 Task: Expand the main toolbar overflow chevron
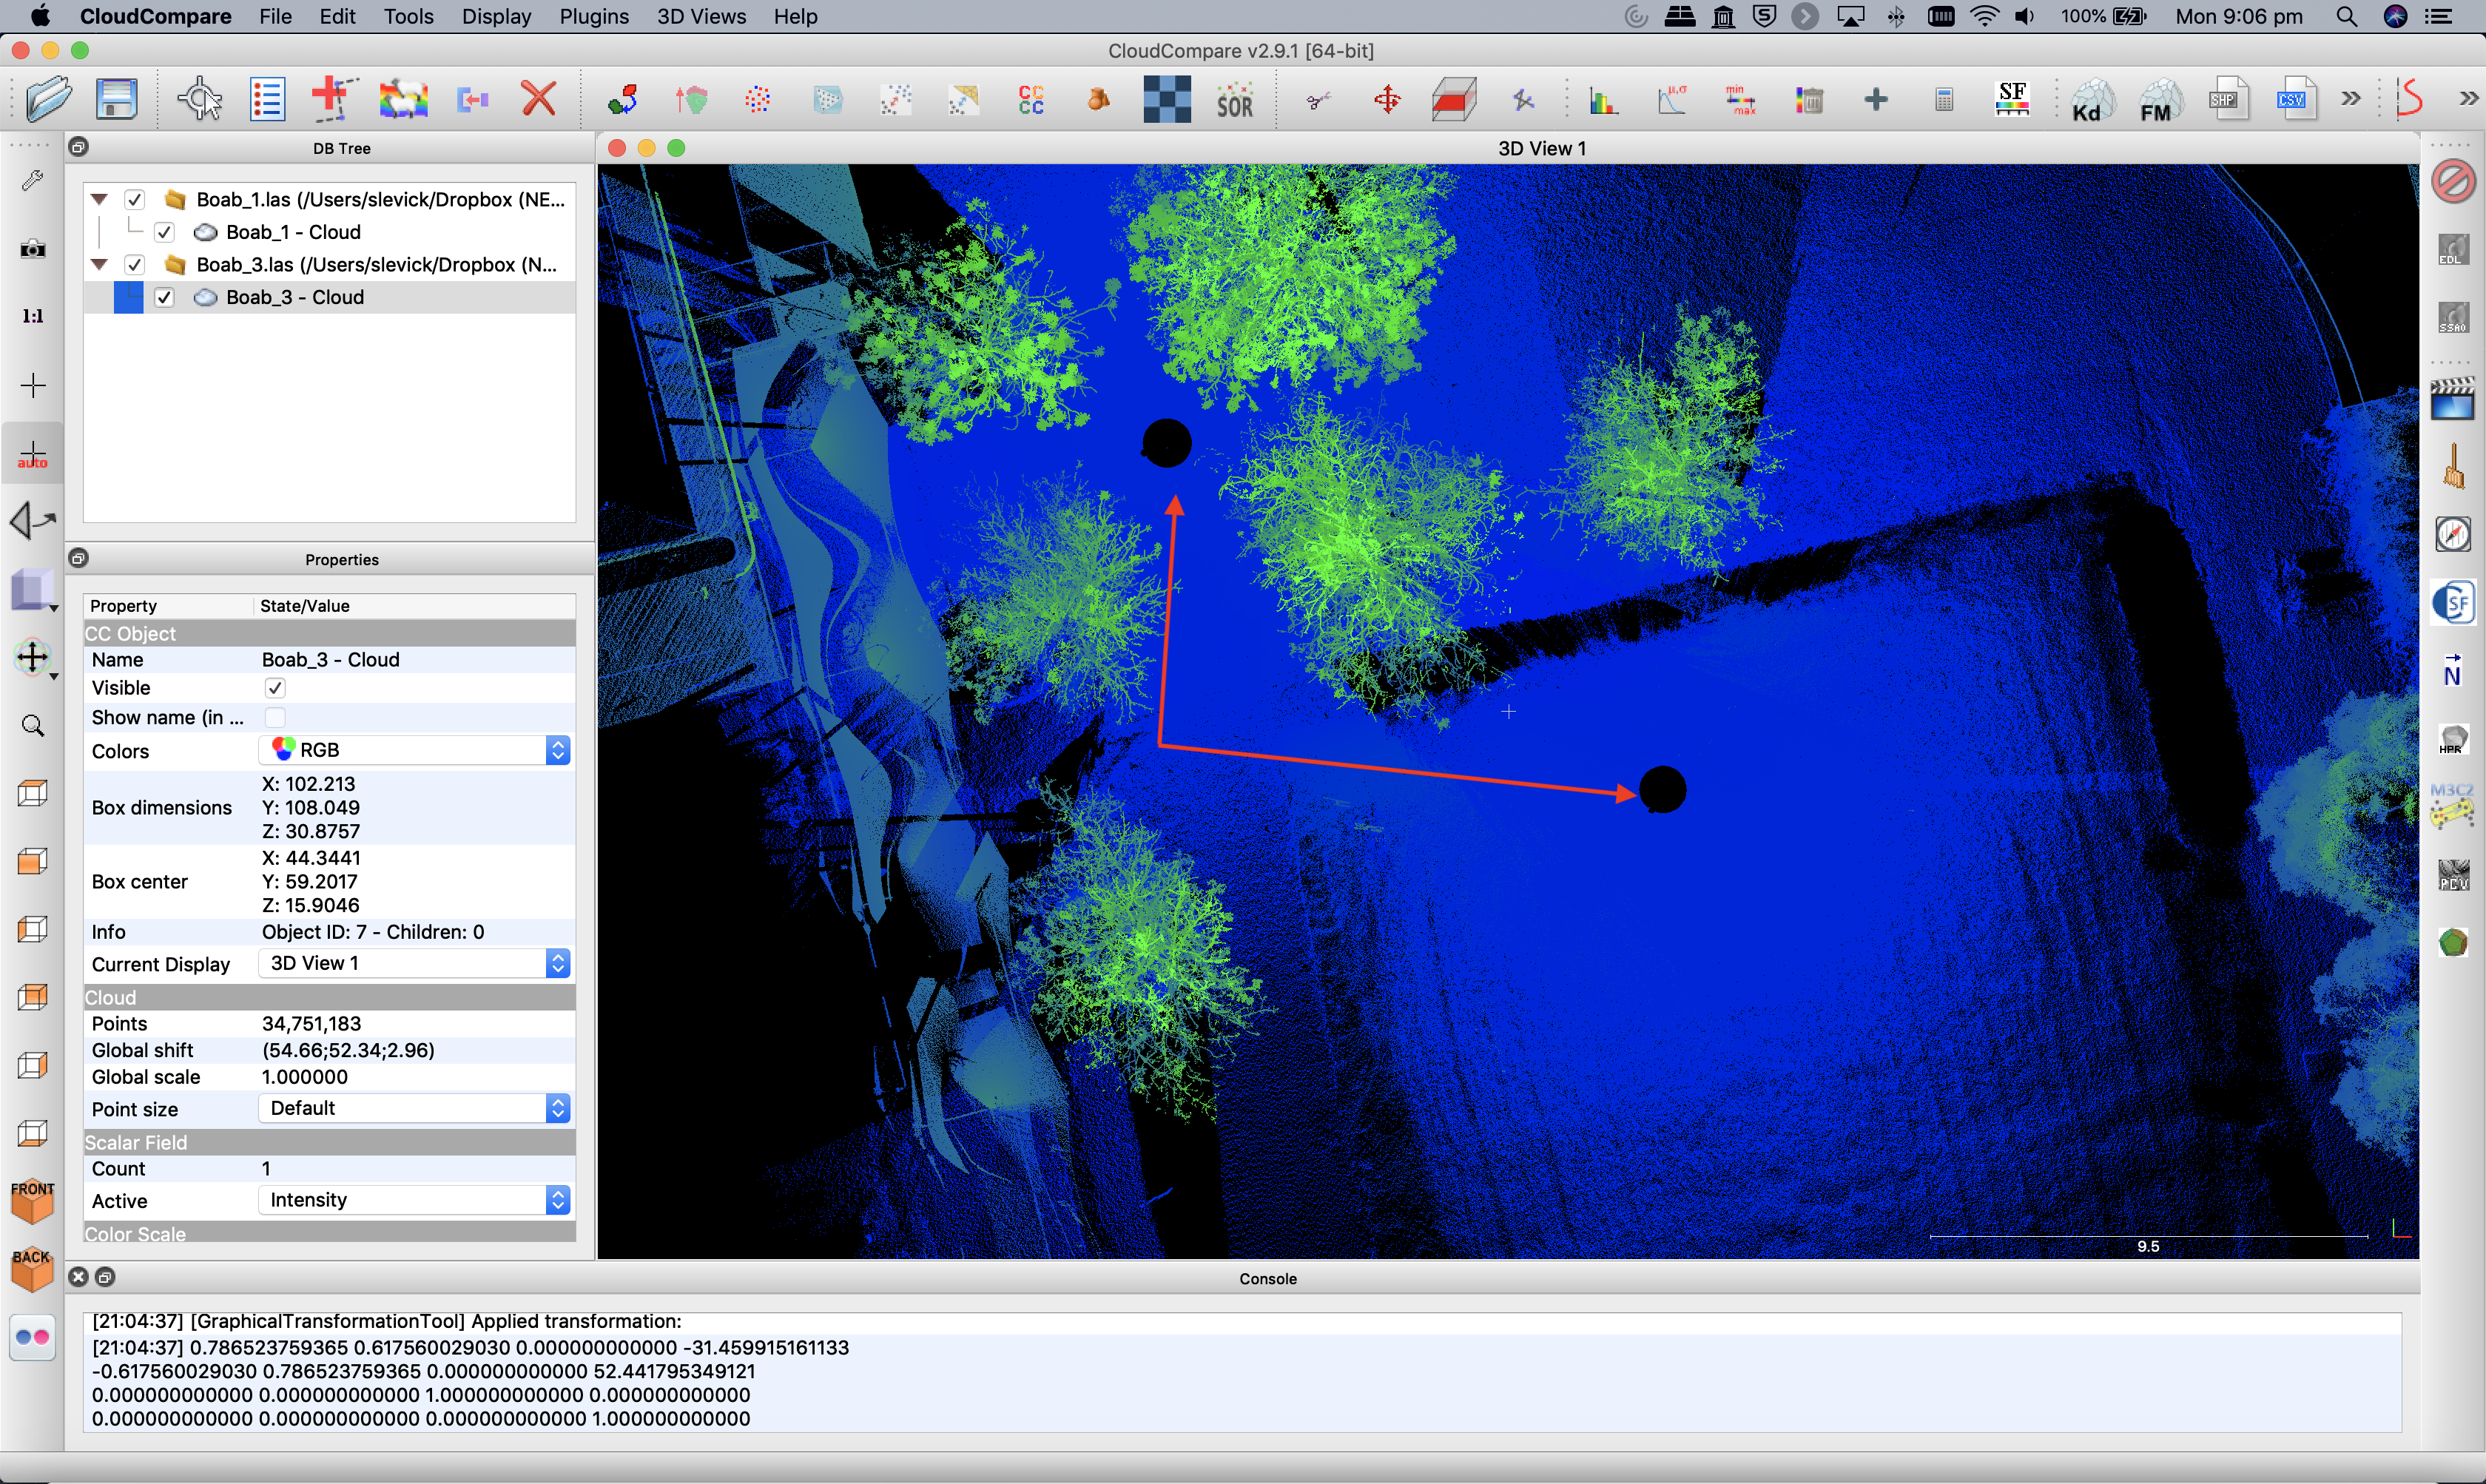[2351, 99]
